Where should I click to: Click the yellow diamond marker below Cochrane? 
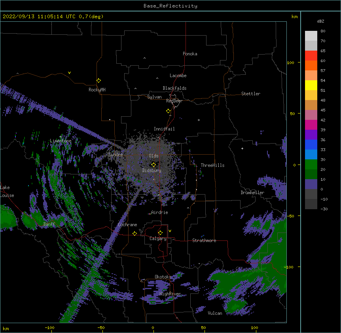pos(135,233)
